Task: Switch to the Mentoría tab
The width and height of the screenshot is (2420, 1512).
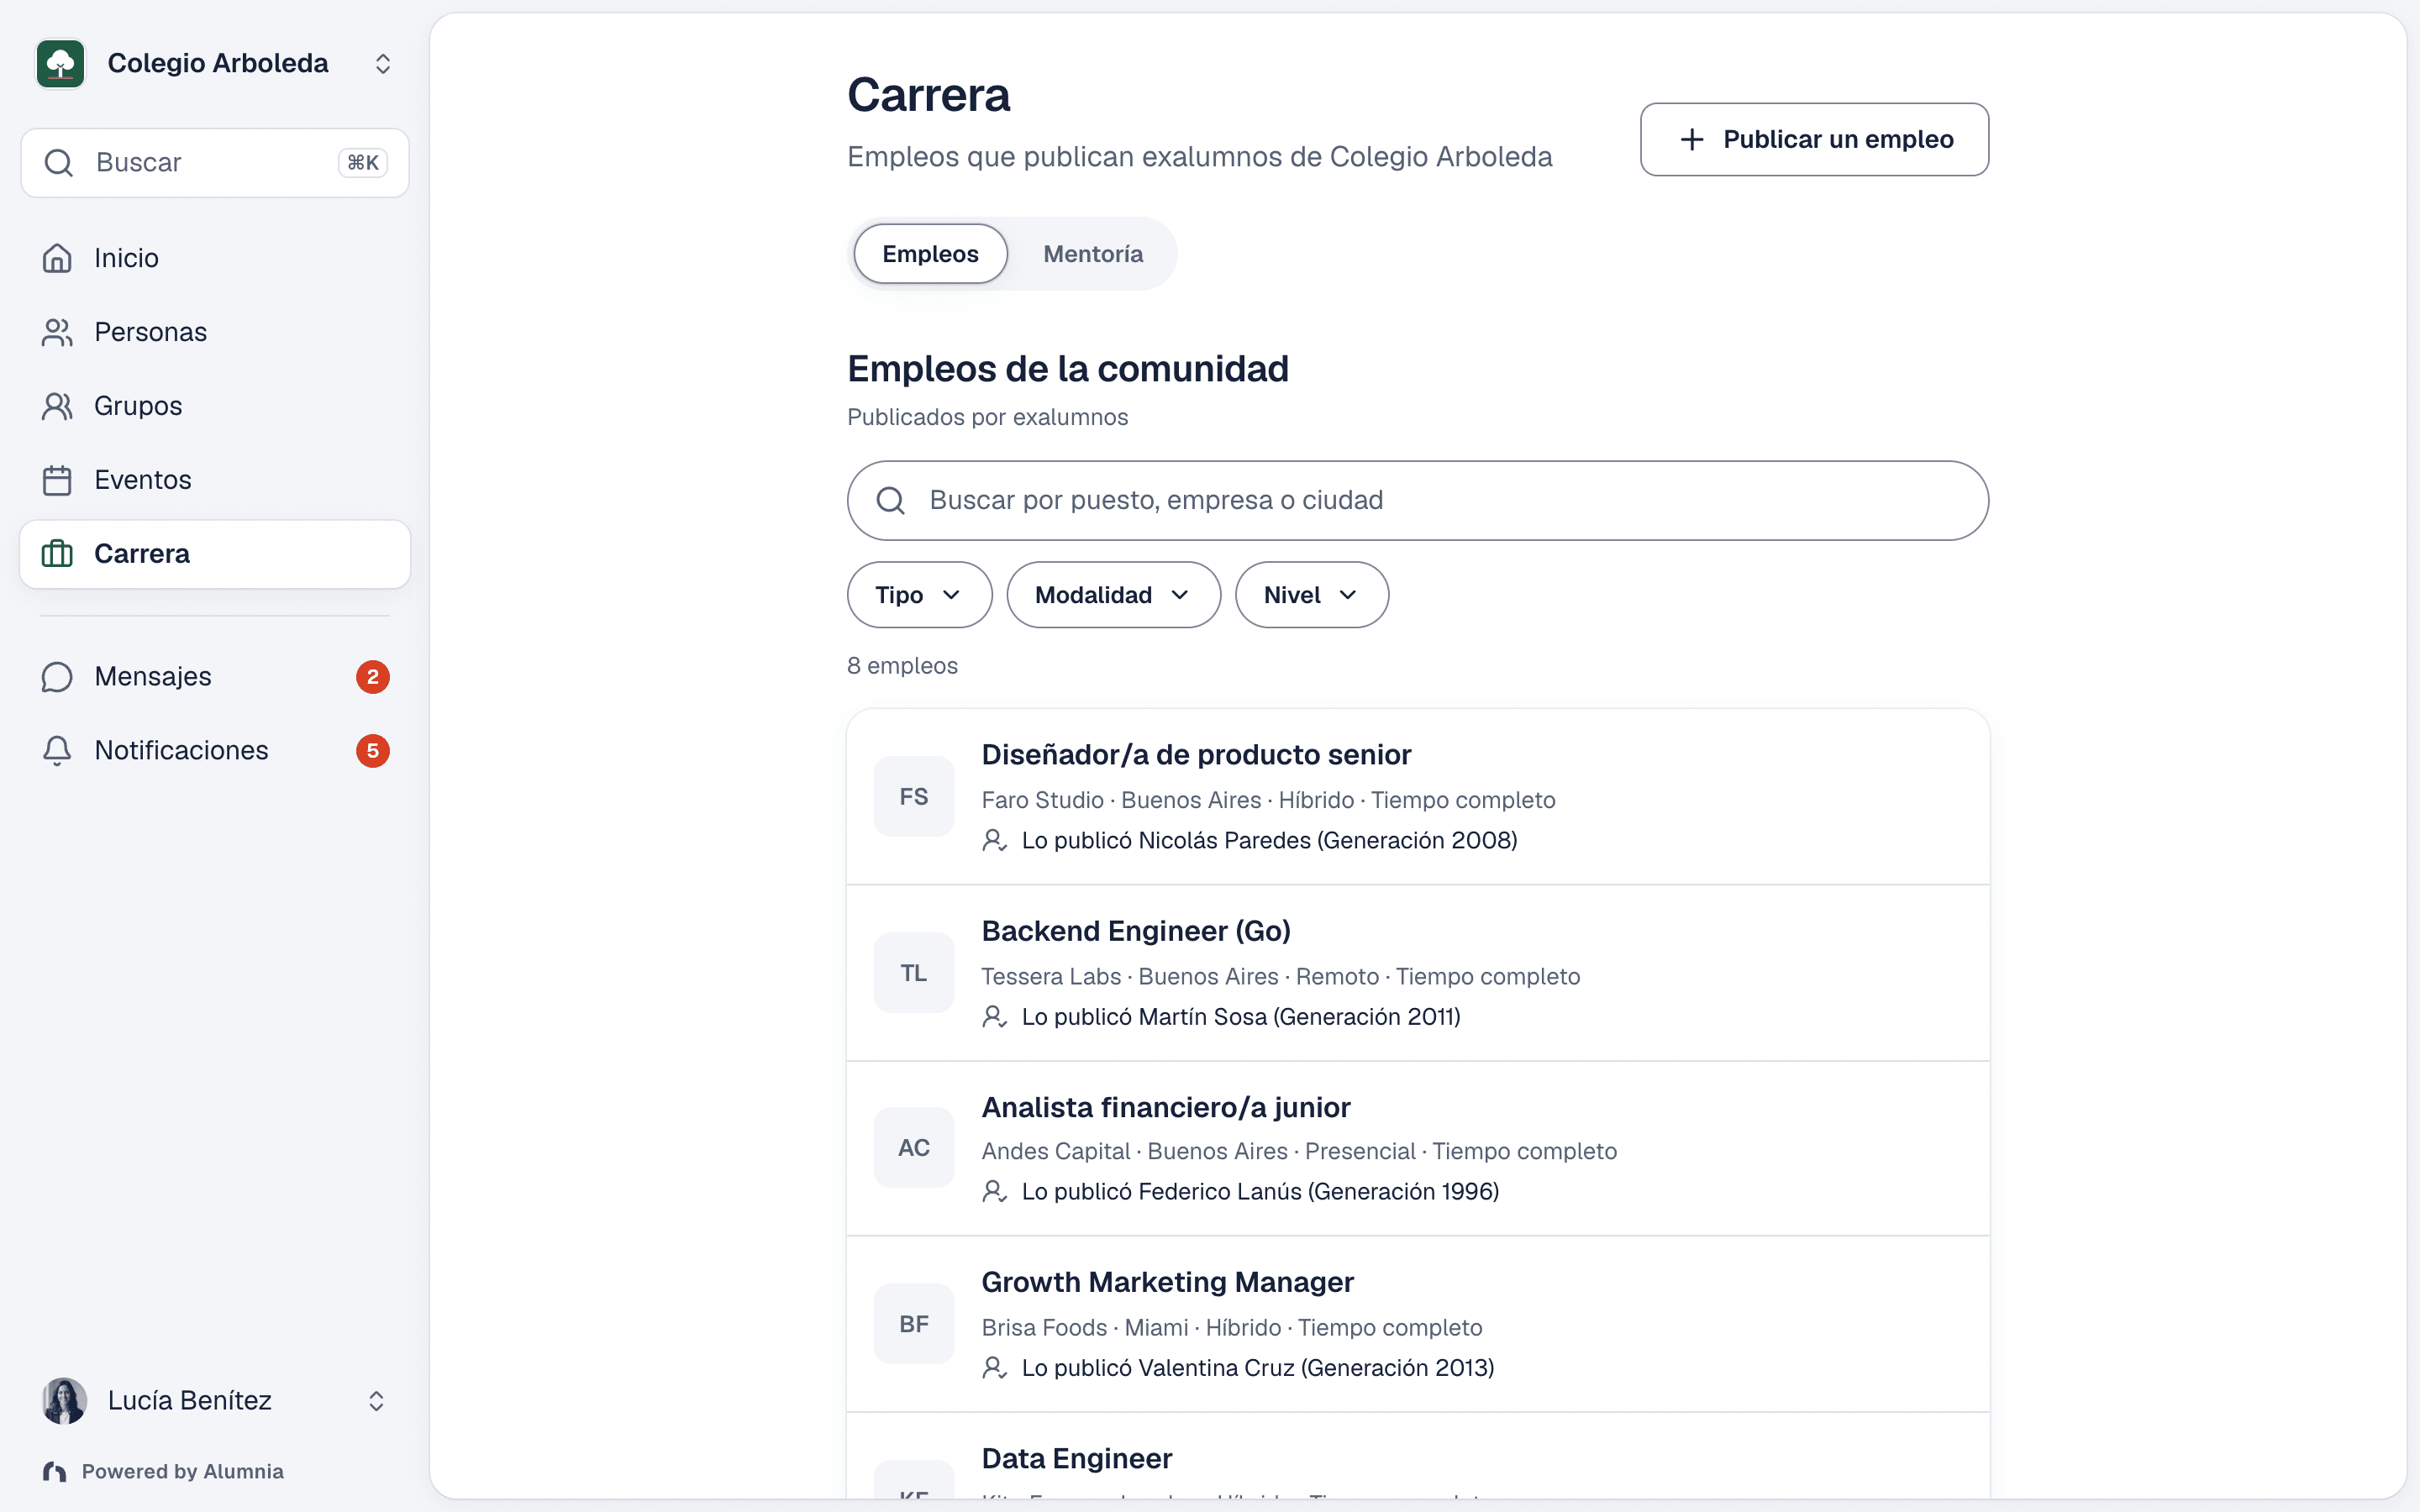Action: point(1093,254)
